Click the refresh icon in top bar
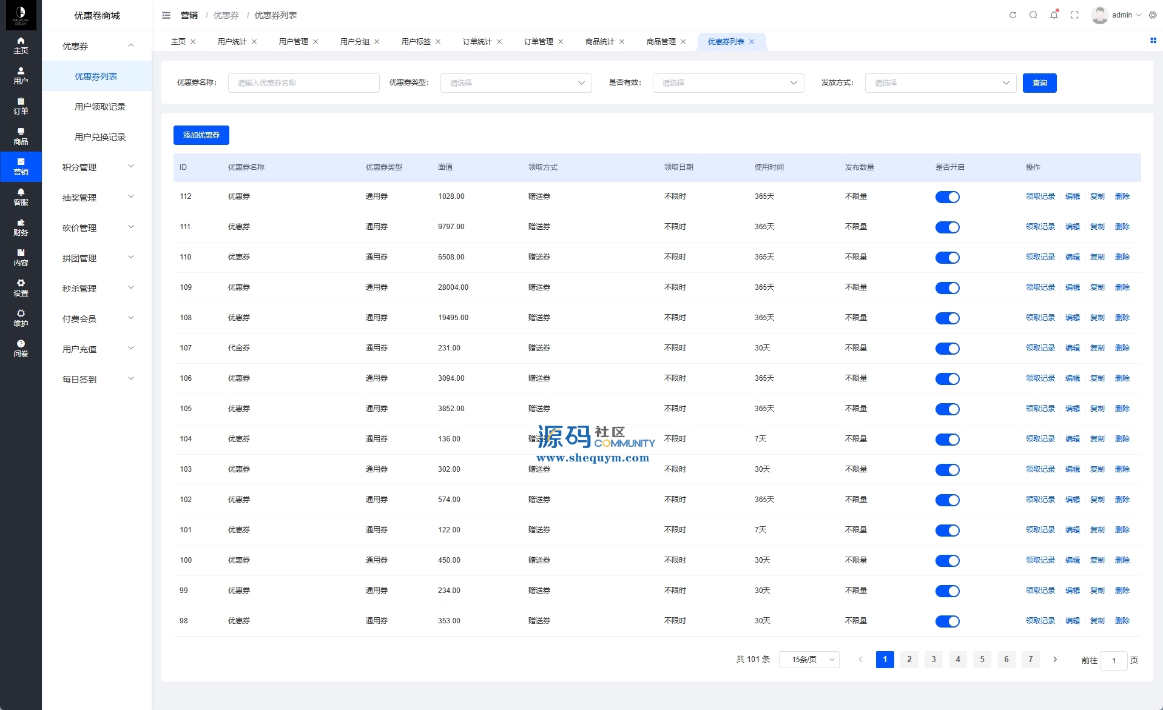This screenshot has height=710, width=1163. 1013,15
